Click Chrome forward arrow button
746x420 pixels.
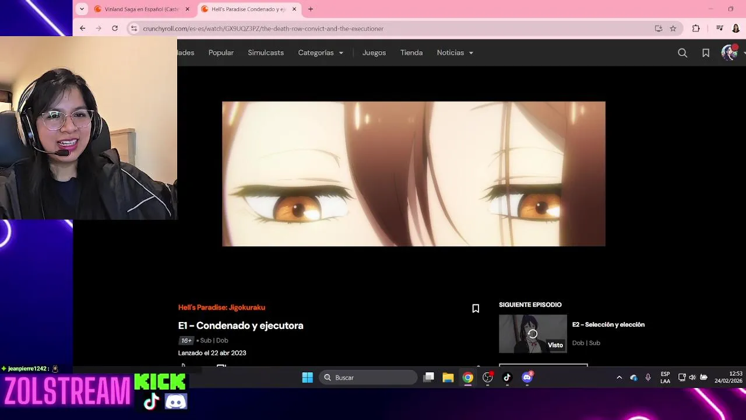click(x=98, y=28)
